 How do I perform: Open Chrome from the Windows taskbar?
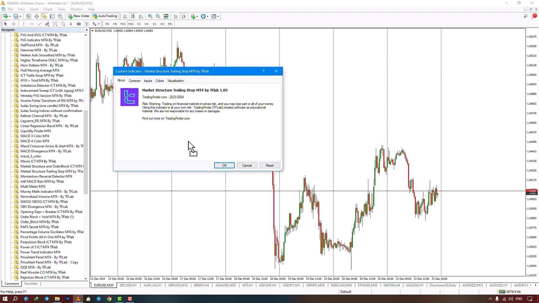click(109, 299)
